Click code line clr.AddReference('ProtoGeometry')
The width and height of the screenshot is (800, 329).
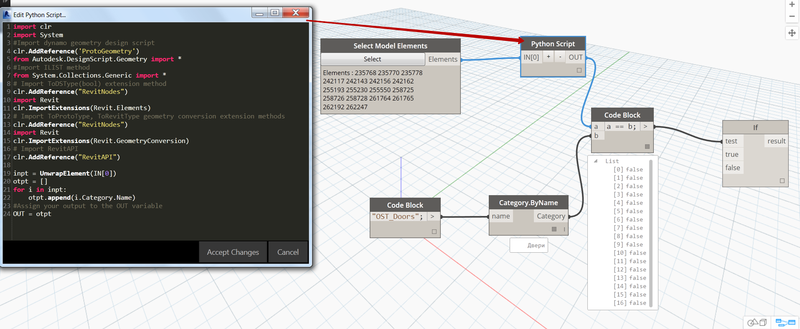tap(76, 51)
